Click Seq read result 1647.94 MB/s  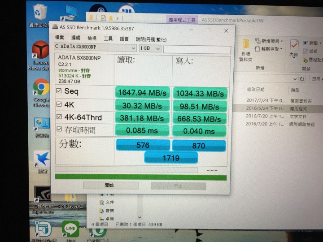[x=142, y=93]
